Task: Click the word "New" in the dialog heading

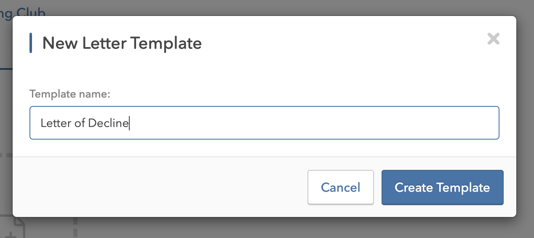Action: coord(60,43)
